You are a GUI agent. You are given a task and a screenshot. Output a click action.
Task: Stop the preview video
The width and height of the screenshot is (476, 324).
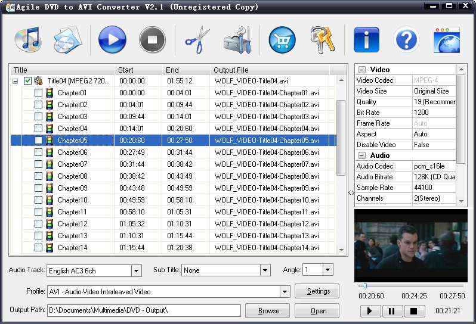[x=413, y=311]
